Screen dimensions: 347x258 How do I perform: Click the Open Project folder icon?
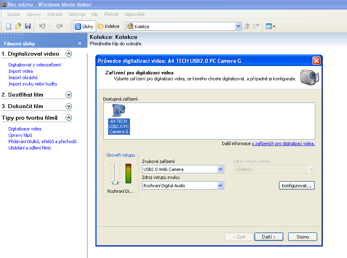(x=18, y=26)
